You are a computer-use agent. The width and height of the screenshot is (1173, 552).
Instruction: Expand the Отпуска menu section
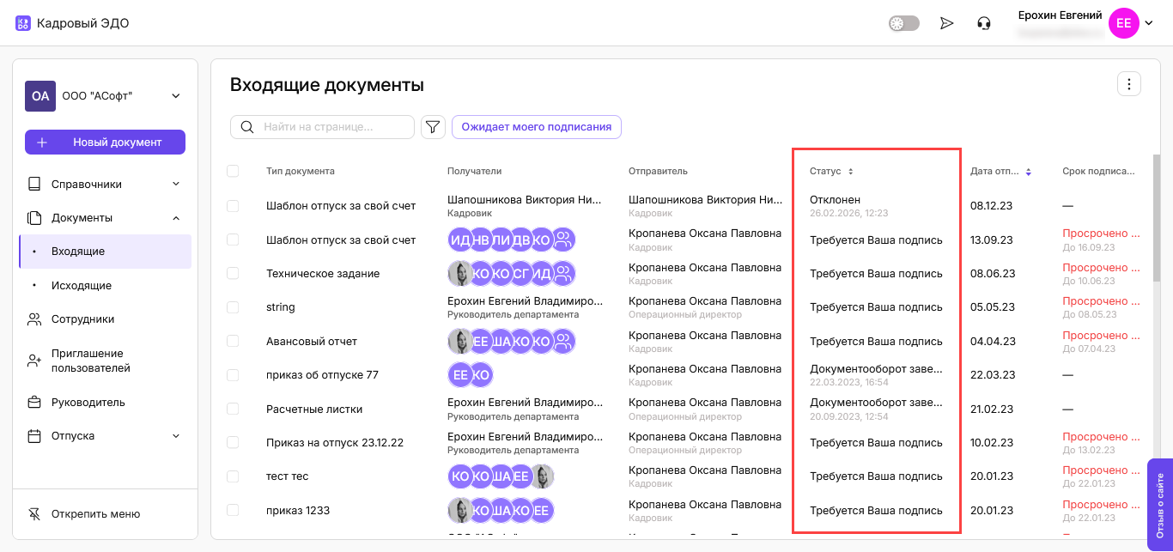click(175, 436)
